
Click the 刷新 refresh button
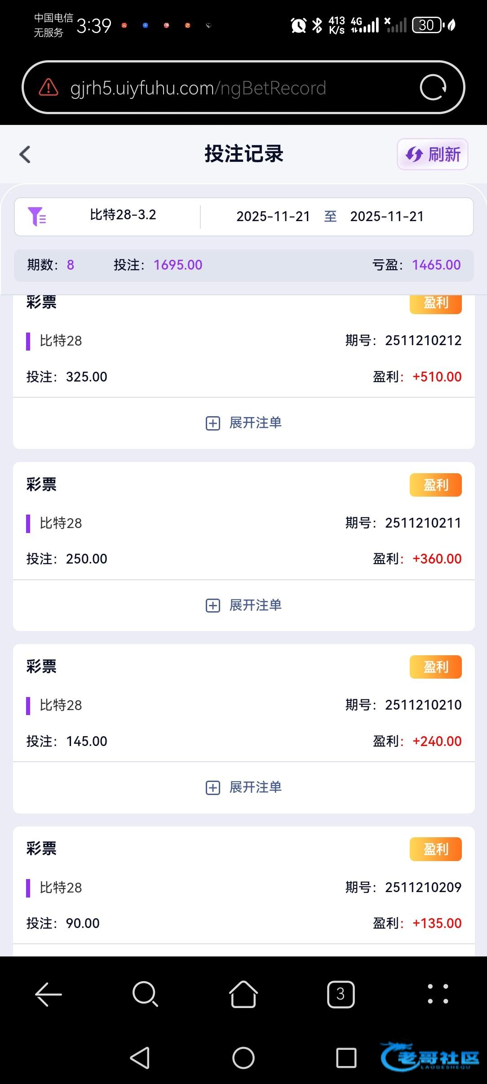point(432,154)
